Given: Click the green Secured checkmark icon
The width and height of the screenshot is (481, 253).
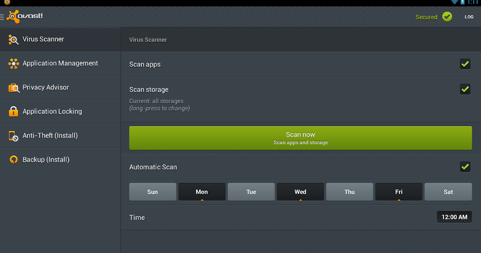Looking at the screenshot, I should click(x=447, y=17).
